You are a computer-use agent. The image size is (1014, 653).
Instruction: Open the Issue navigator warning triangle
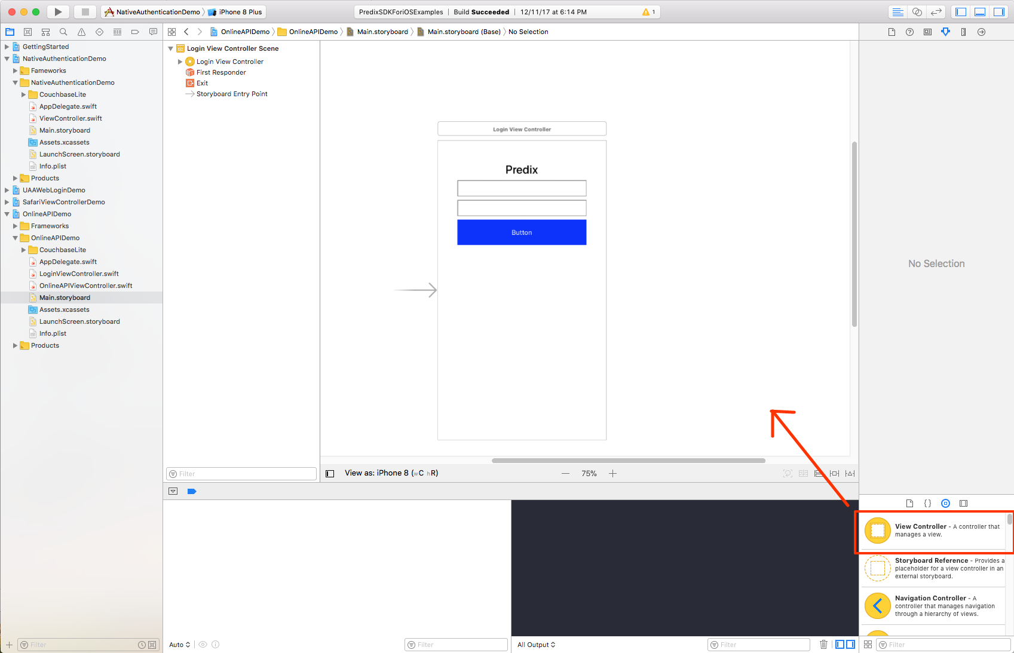click(81, 32)
